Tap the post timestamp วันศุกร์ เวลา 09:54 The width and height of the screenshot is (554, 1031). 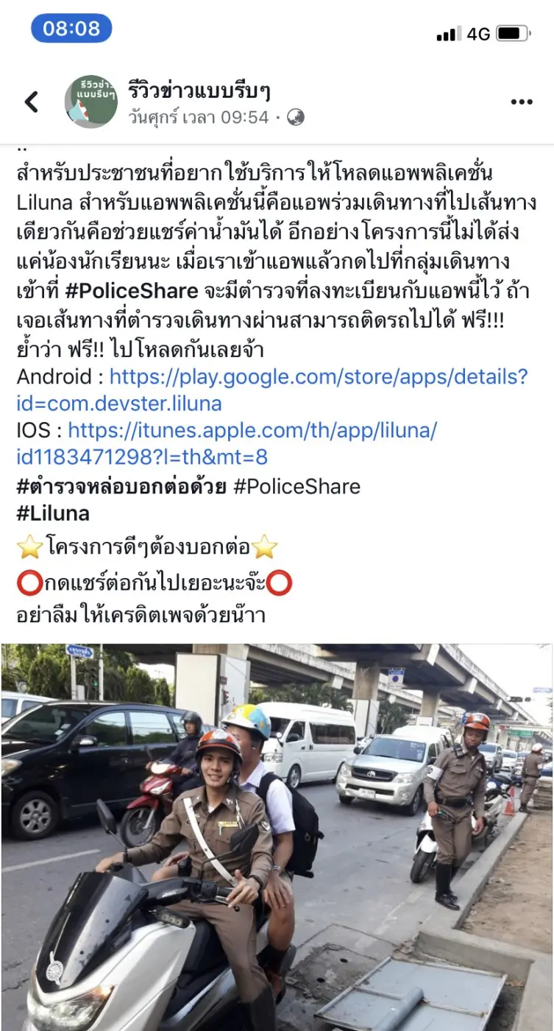[198, 117]
